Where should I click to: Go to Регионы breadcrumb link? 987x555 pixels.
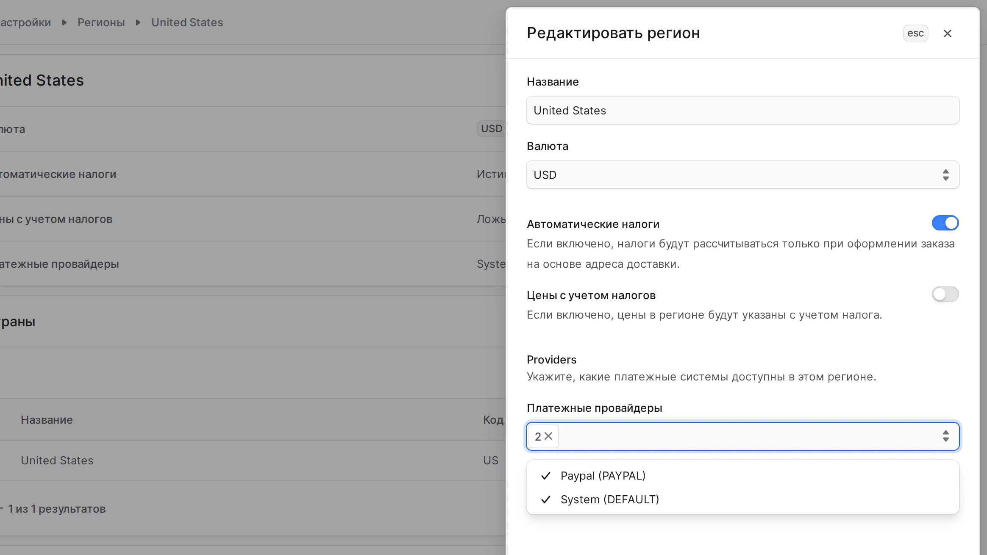click(x=101, y=22)
